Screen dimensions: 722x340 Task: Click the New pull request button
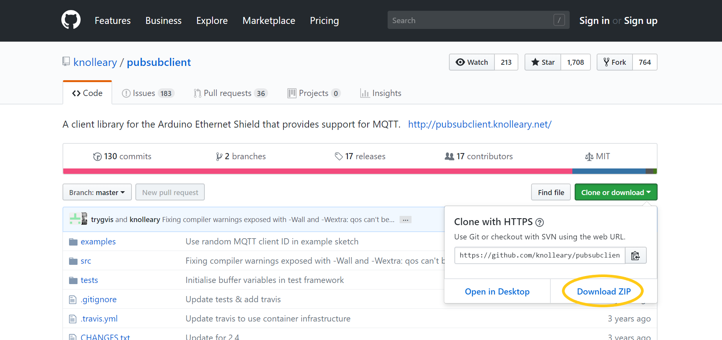tap(170, 192)
